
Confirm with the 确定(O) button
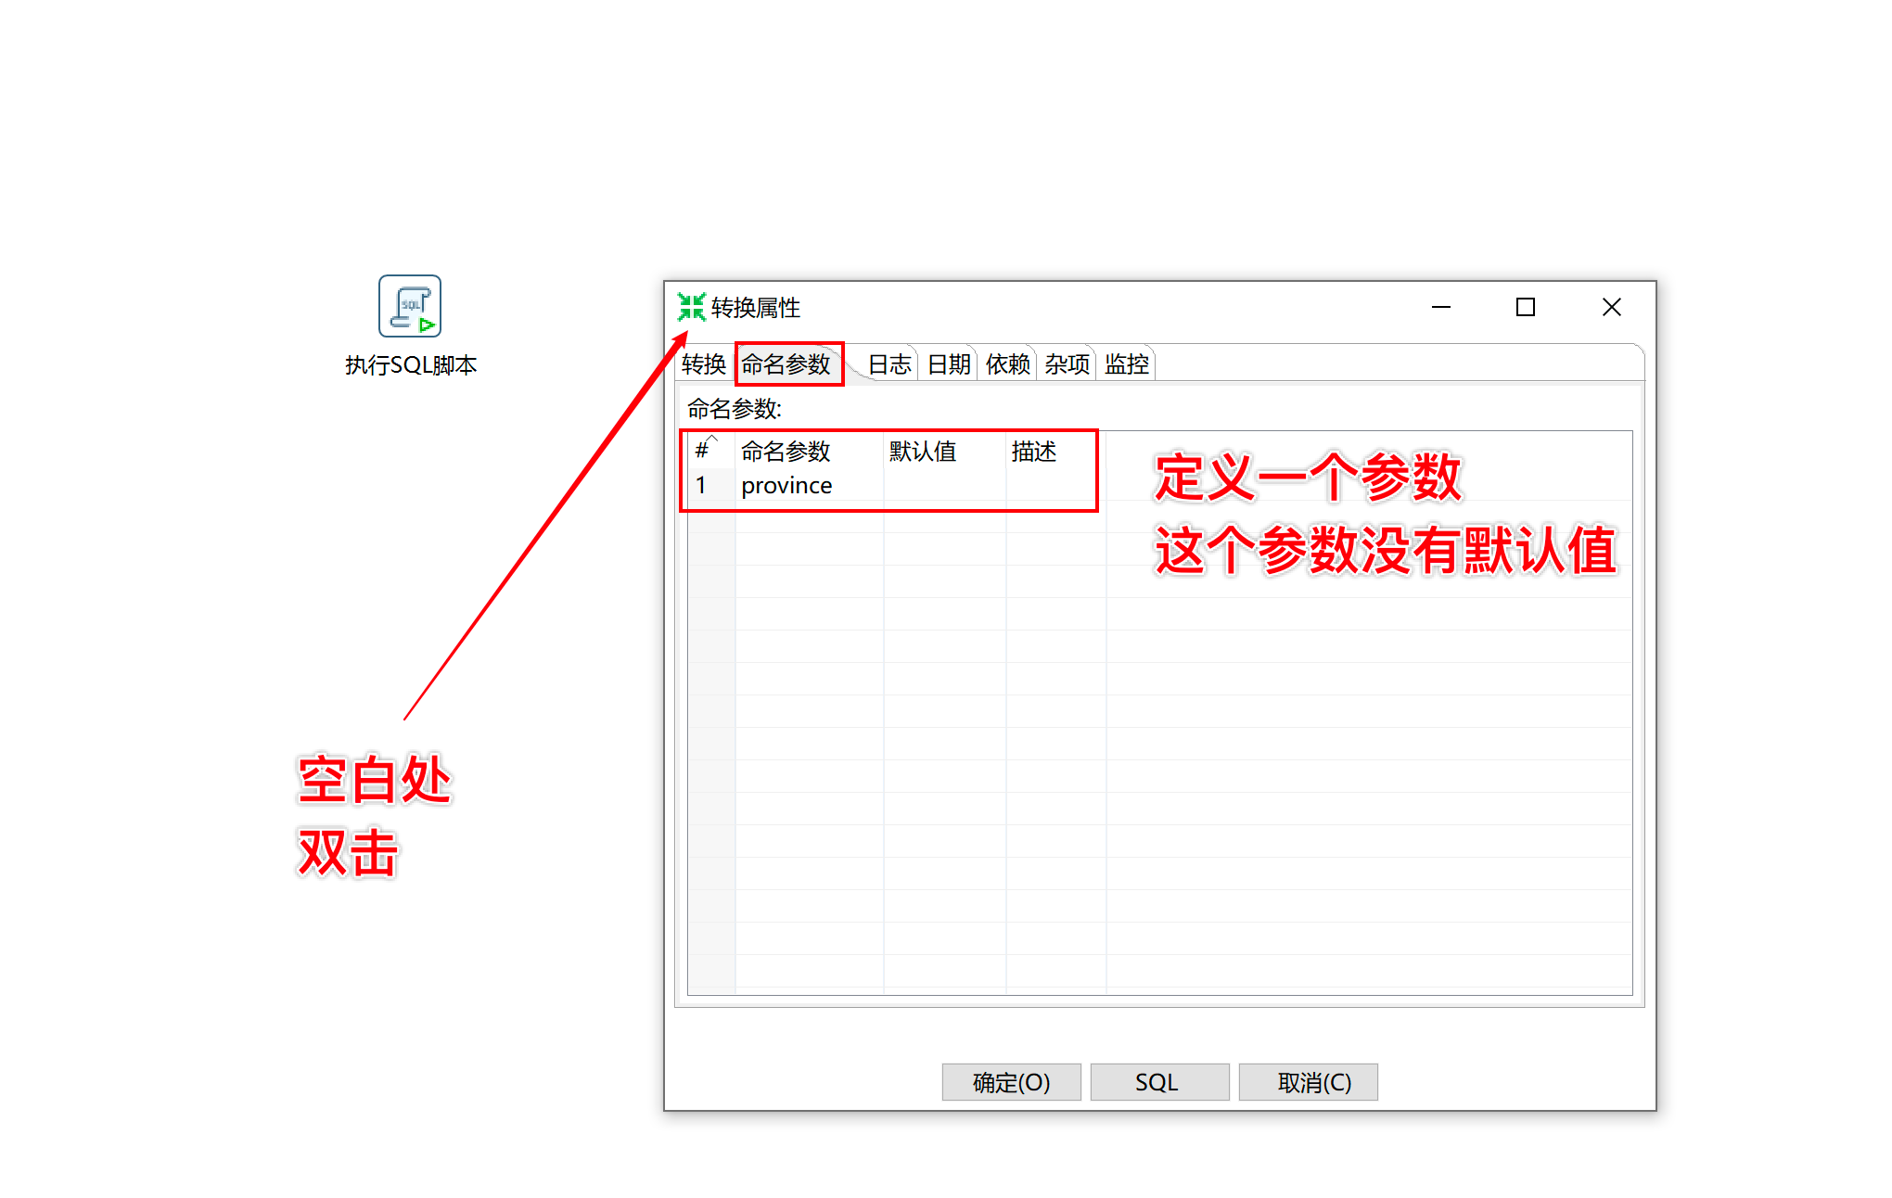point(1011,1082)
